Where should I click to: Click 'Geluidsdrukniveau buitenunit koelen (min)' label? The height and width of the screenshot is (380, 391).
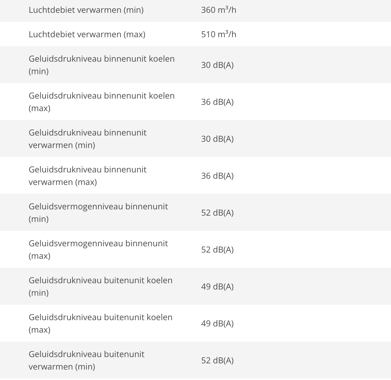(x=101, y=286)
